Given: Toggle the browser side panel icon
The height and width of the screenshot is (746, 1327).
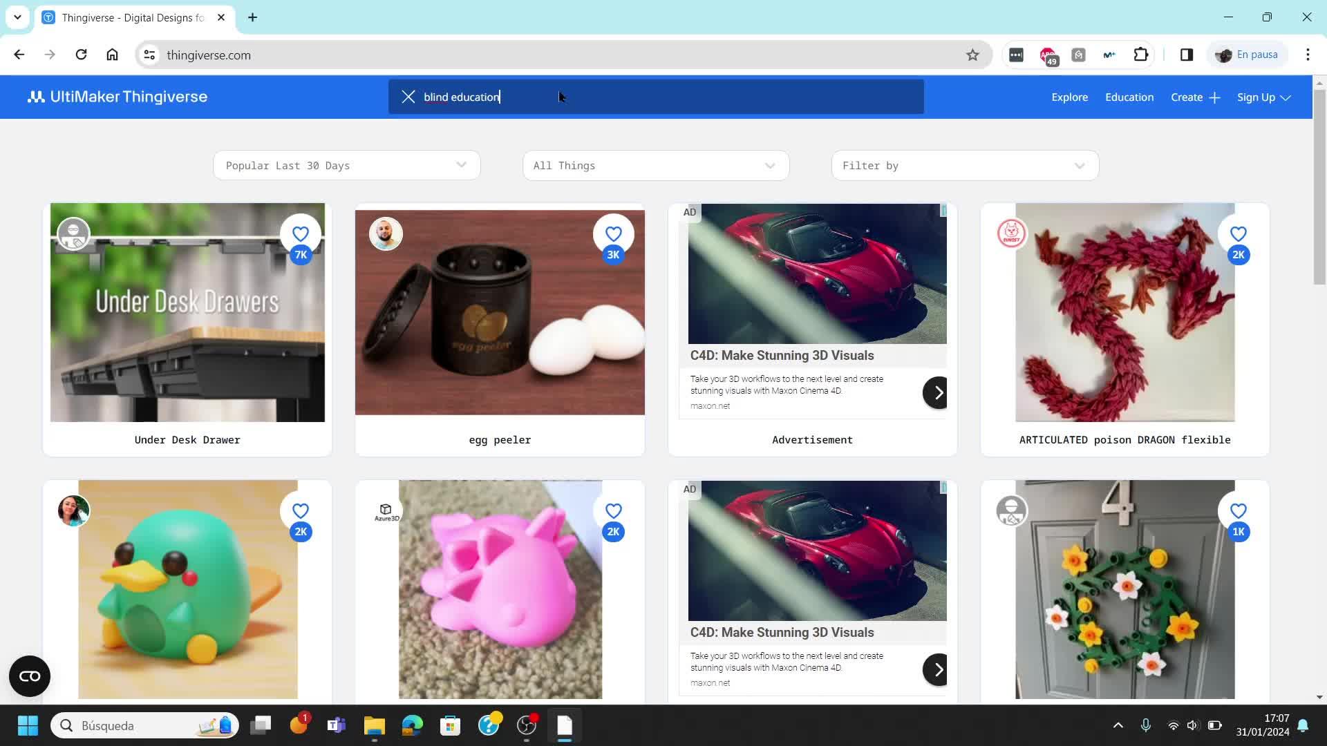Looking at the screenshot, I should (1186, 55).
